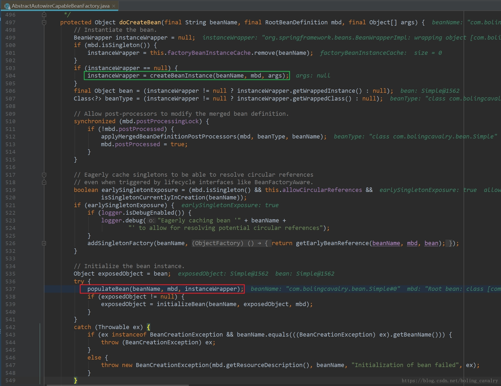Viewport: 501px width, 386px height.
Task: Click line number 537 in the gutter
Action: [x=10, y=289]
